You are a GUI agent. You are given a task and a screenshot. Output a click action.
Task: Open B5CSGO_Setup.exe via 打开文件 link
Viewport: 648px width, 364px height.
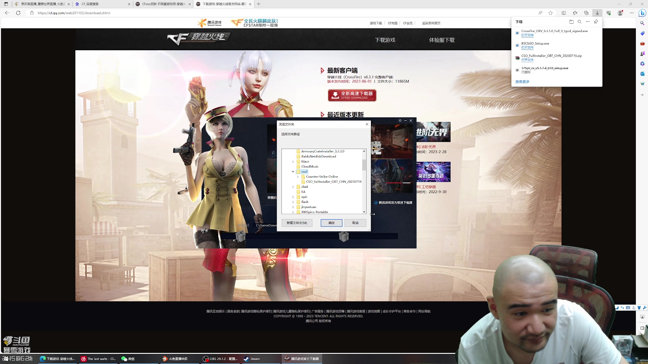[x=527, y=48]
